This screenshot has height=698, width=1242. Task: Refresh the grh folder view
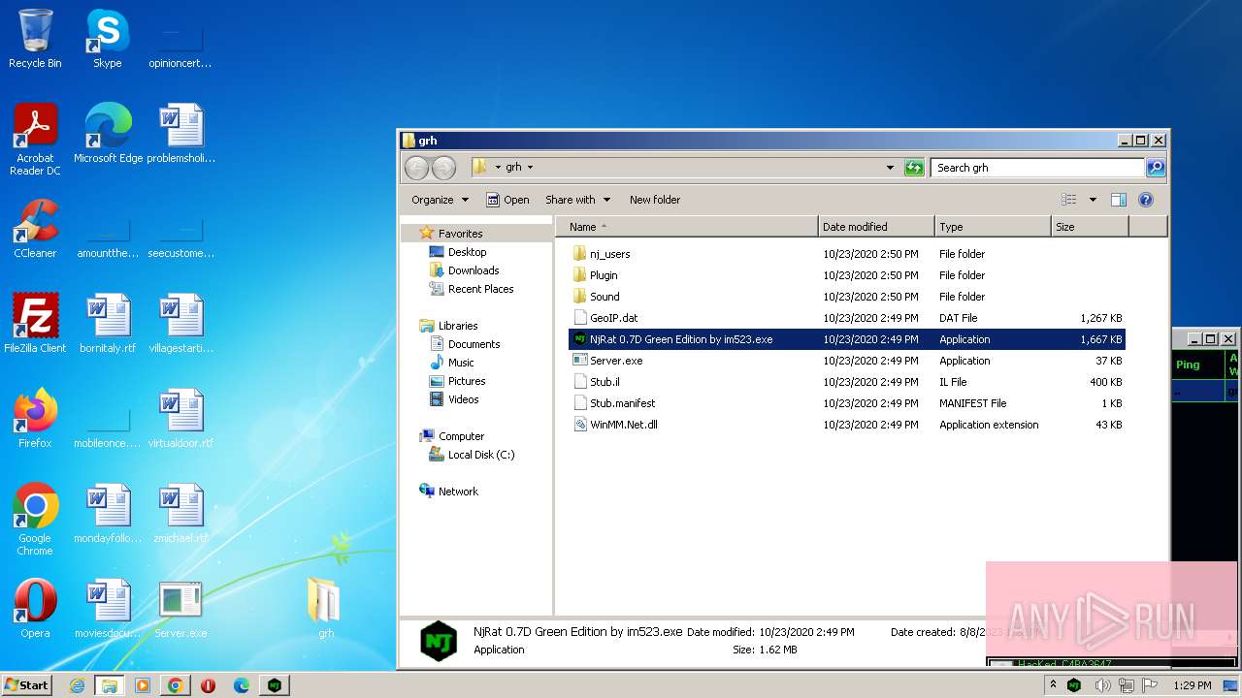pyautogui.click(x=914, y=168)
